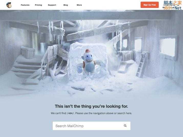Screen dimensions: 183x137
Task: Click the MailChimp Freddie monkey logo
Action: tap(9, 5)
